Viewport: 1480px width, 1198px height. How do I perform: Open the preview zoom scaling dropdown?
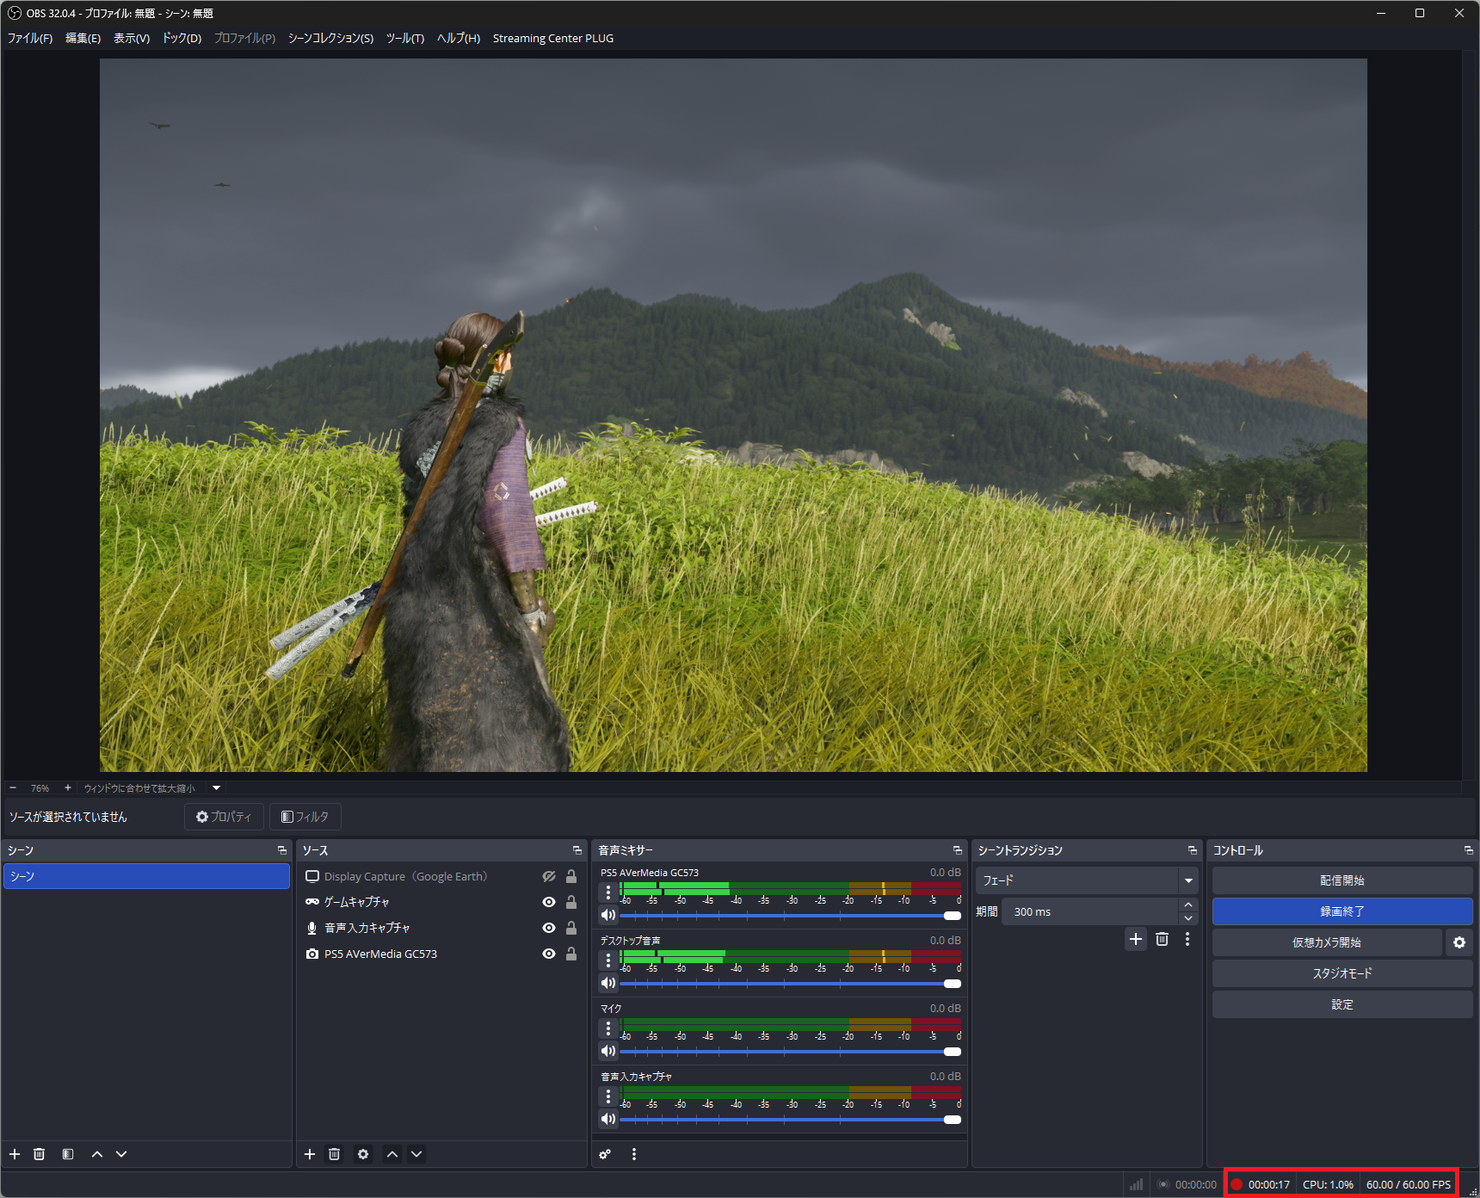coord(216,787)
